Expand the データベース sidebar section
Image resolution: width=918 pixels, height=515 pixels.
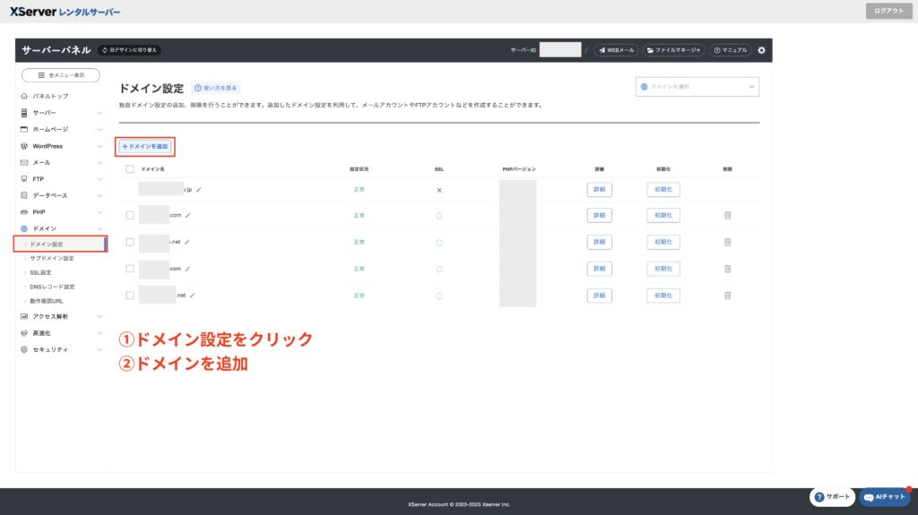point(61,195)
